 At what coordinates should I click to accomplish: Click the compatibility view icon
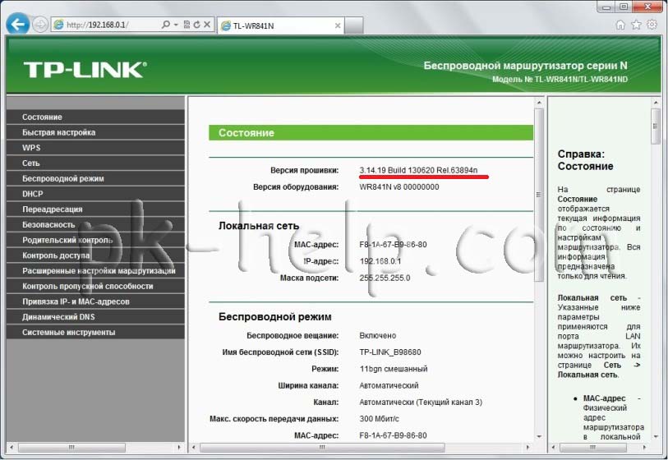tap(187, 25)
